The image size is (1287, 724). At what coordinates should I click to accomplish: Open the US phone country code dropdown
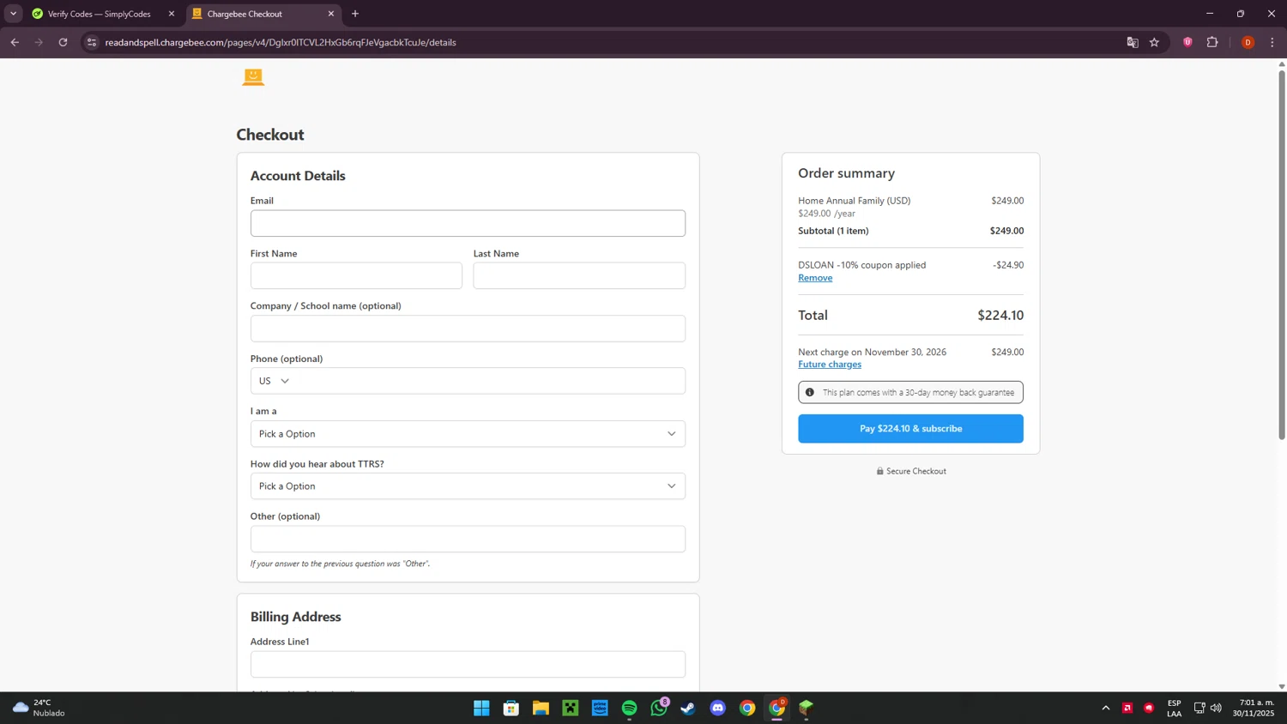(x=274, y=381)
